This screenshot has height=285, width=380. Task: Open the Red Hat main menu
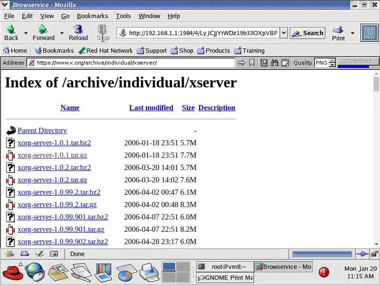click(12, 272)
